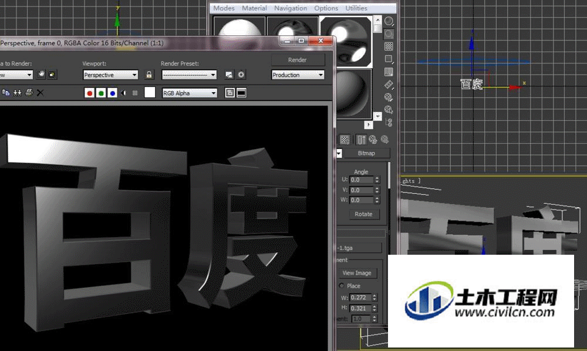Click the Make Preview film icon
Viewport: 587px width, 351px height.
pos(389,85)
